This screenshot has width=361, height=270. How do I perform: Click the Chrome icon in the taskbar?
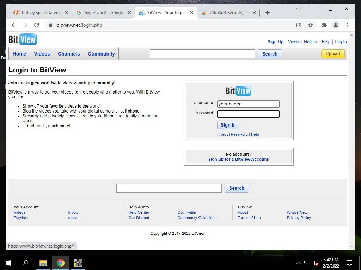(x=61, y=263)
